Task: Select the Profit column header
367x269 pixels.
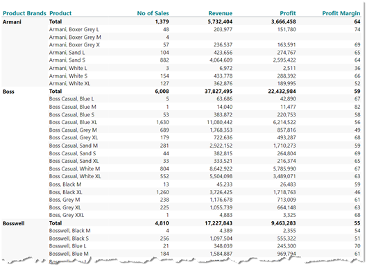Action: tap(288, 13)
